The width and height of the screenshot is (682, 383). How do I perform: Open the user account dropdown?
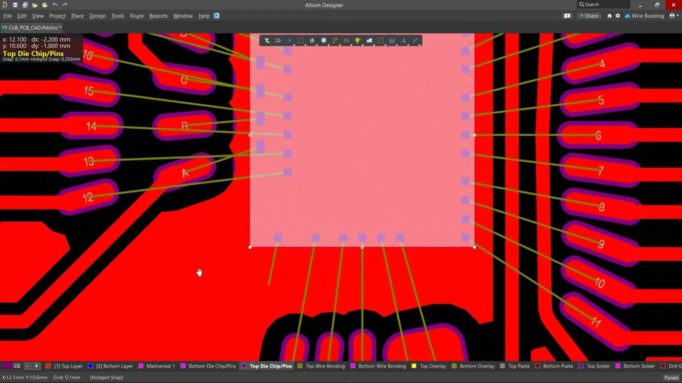[x=673, y=16]
